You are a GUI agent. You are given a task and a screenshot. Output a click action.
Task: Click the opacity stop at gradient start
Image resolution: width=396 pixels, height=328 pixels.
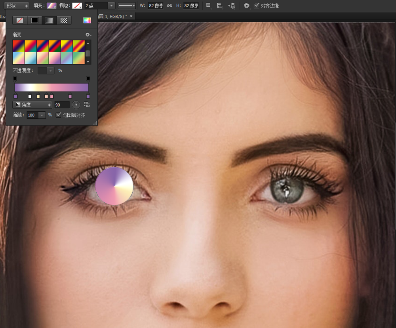pos(15,79)
